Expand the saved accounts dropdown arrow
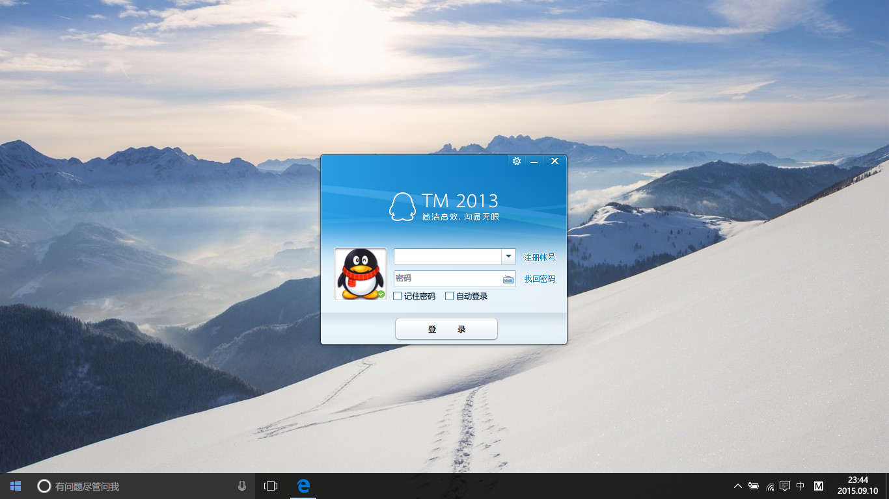The height and width of the screenshot is (499, 889). tap(508, 257)
